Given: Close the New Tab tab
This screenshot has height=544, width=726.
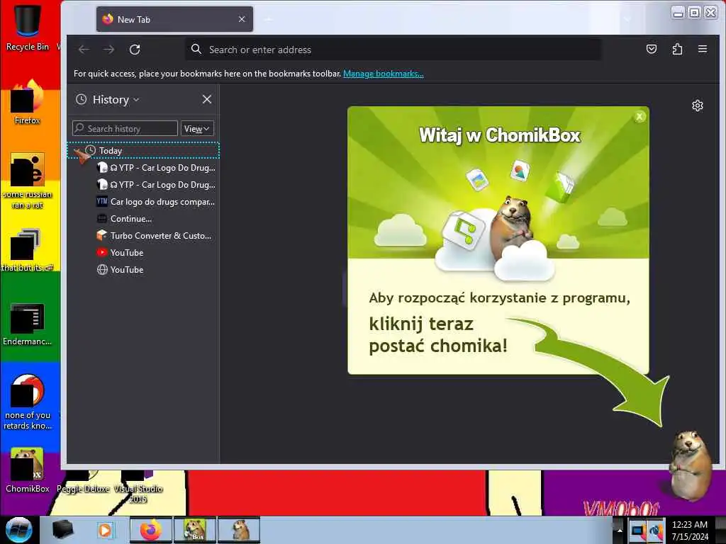Looking at the screenshot, I should coord(242,19).
